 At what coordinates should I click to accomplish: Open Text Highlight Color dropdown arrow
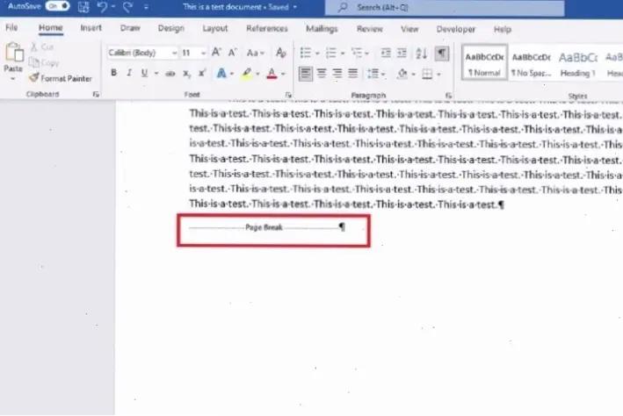257,74
